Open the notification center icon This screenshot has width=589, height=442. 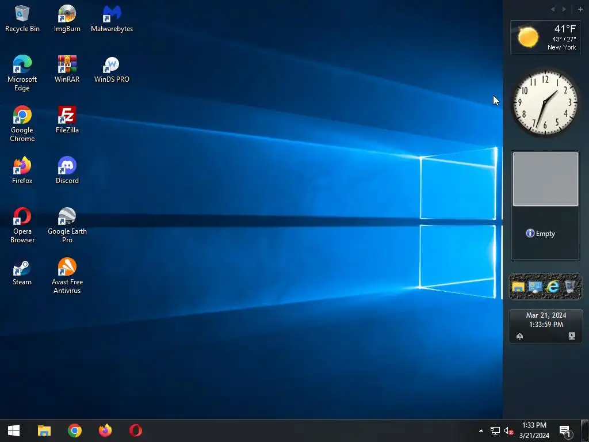pyautogui.click(x=565, y=431)
